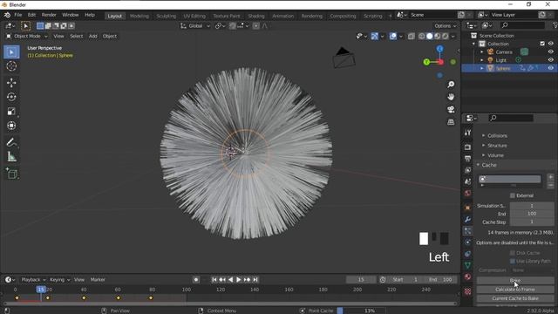Open the Physics properties tab
This screenshot has height=314, width=558.
click(467, 242)
